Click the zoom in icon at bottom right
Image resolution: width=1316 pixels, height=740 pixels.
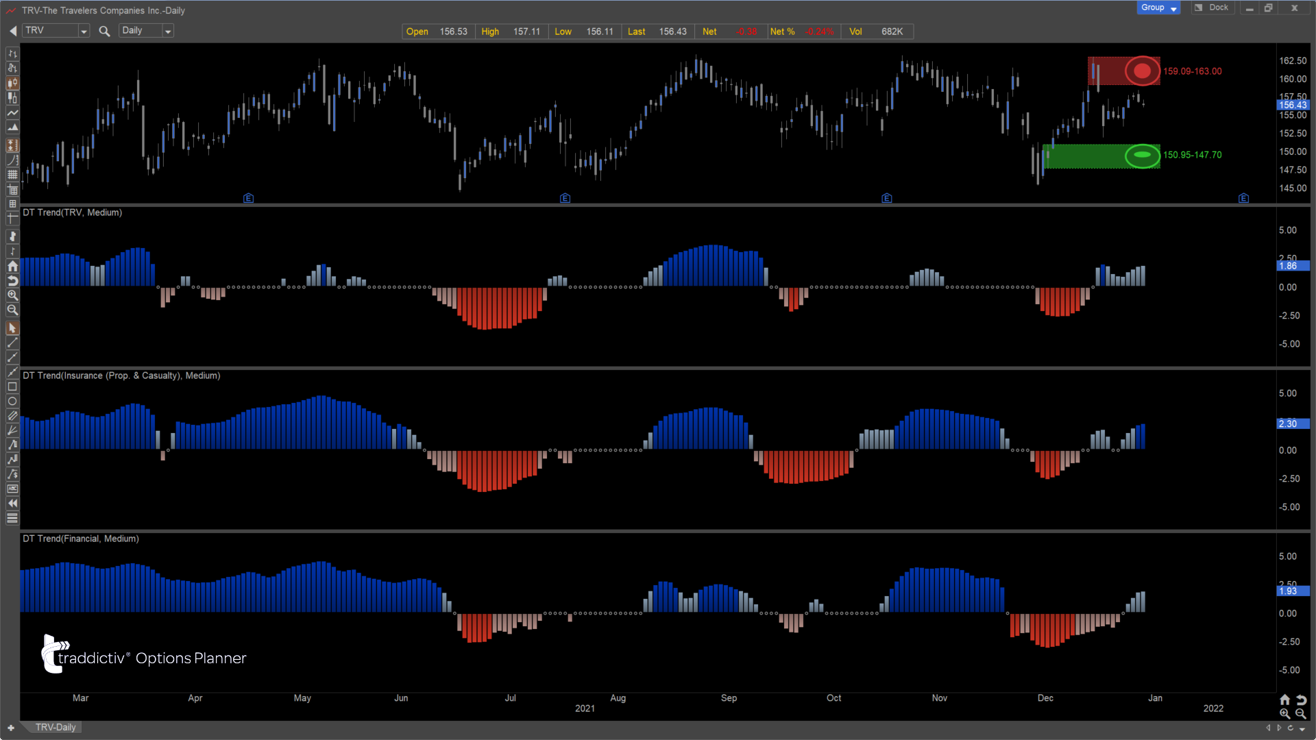(1285, 714)
